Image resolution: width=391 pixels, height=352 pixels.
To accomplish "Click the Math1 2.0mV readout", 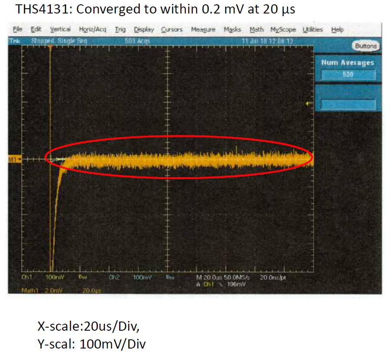I will (x=42, y=290).
